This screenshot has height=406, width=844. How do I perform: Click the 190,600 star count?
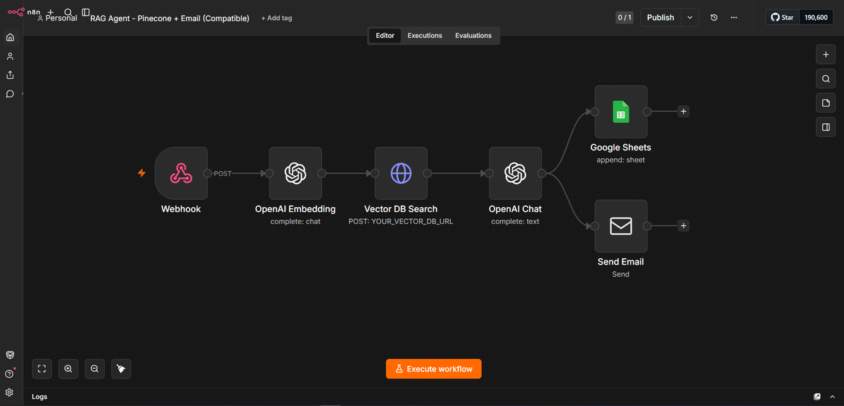[x=817, y=18]
